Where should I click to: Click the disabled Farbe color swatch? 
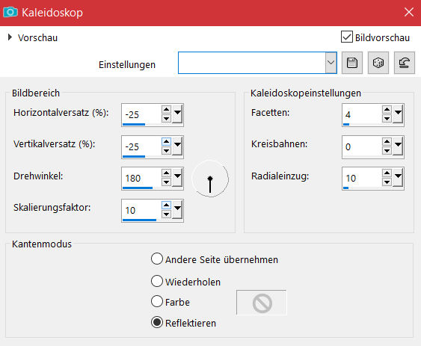(262, 302)
